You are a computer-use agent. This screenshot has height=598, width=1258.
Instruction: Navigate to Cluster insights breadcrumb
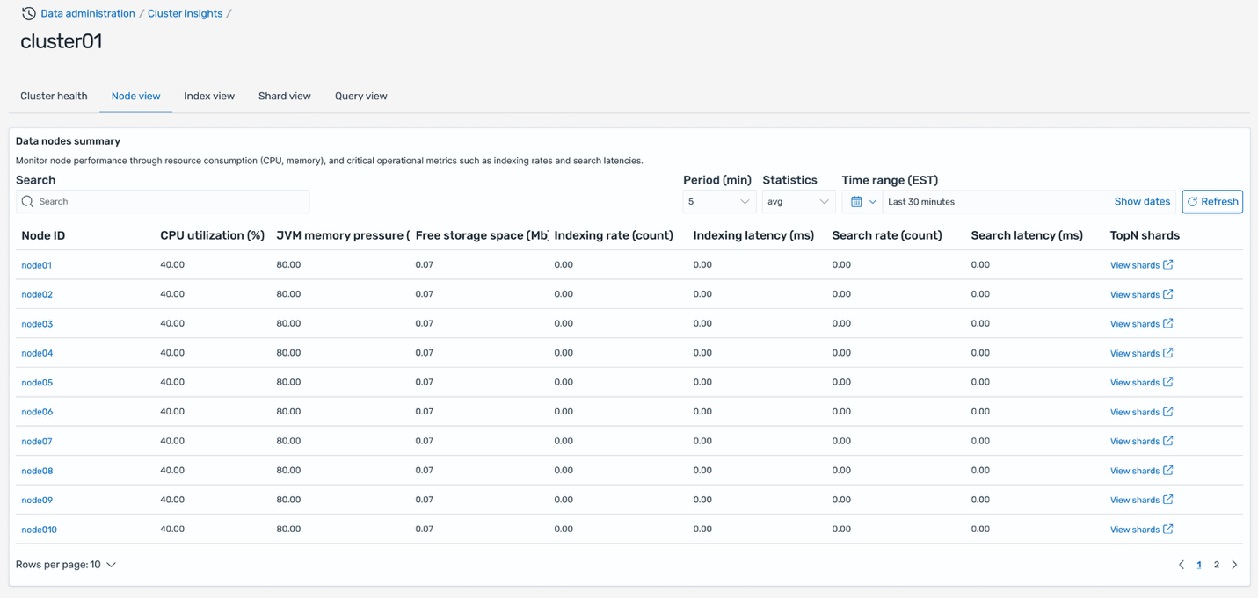(x=185, y=13)
